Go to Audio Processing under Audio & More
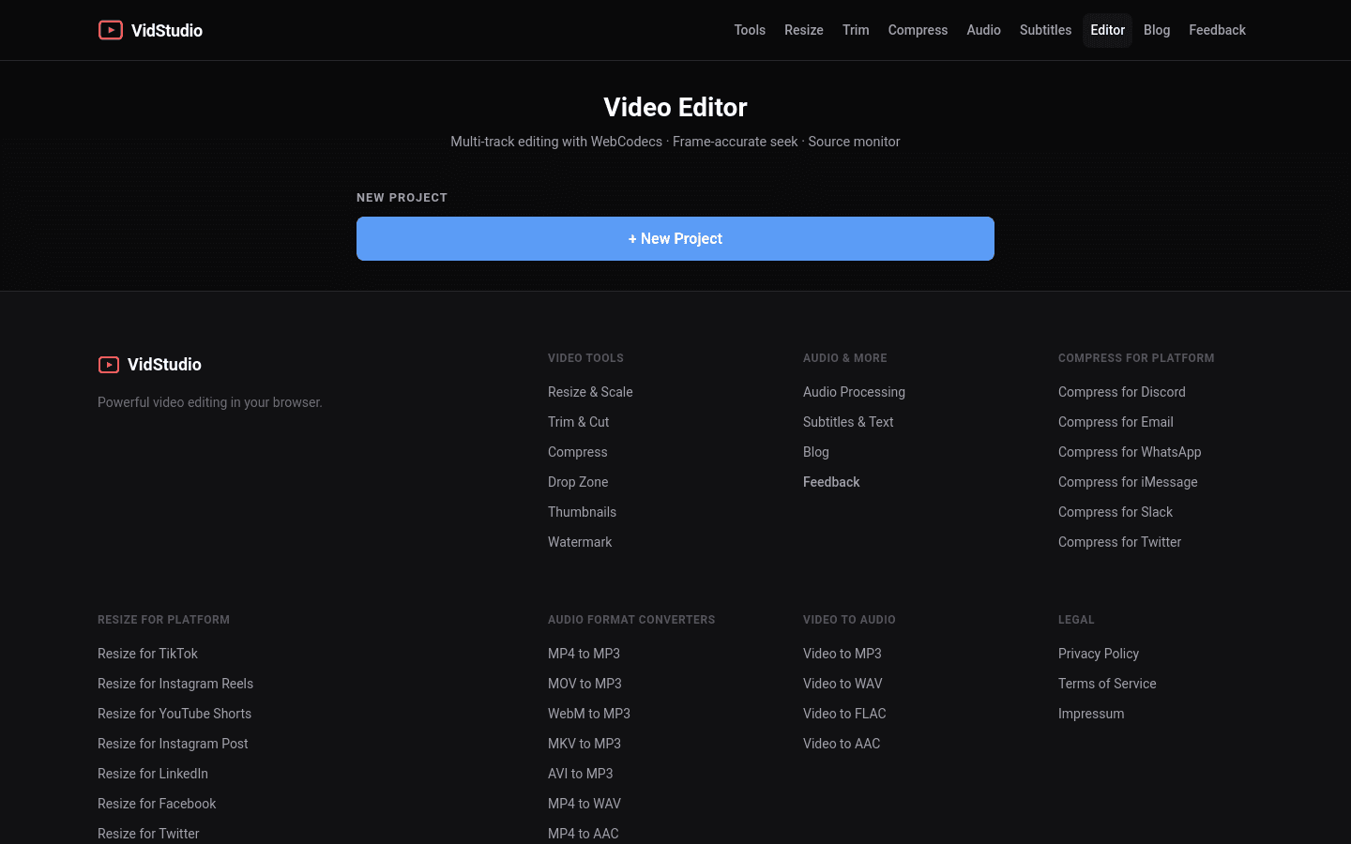1351x844 pixels. point(854,392)
